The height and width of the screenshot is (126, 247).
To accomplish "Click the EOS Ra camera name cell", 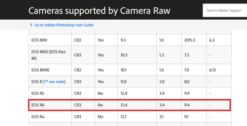I will (x=38, y=117).
